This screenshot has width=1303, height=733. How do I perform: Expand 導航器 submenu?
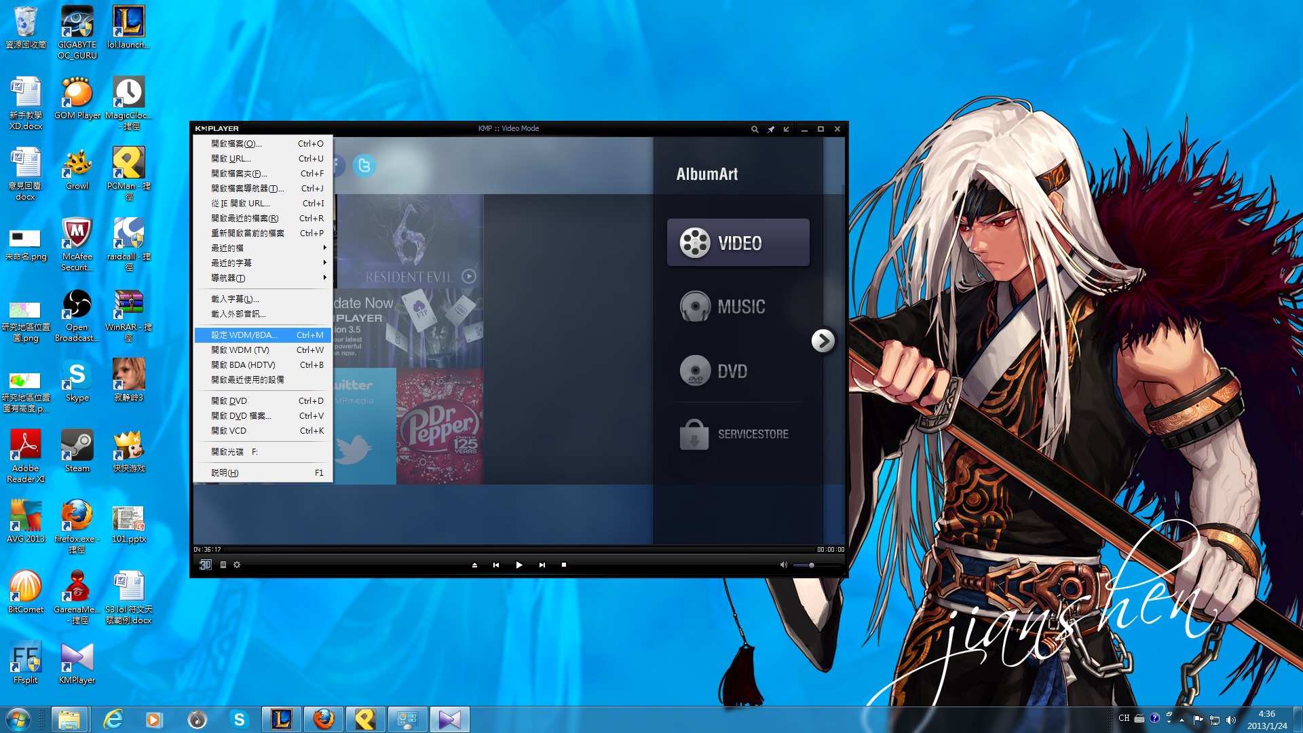click(263, 278)
